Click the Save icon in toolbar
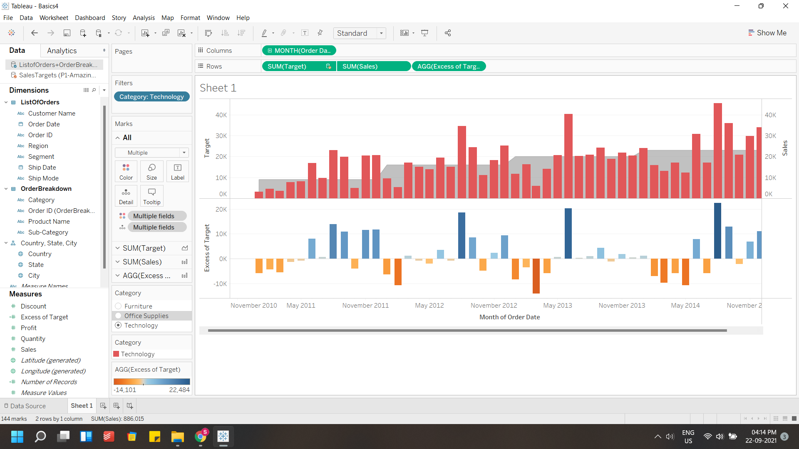 [67, 33]
